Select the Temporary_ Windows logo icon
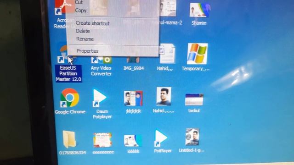The height and width of the screenshot is (165, 294). point(198,54)
